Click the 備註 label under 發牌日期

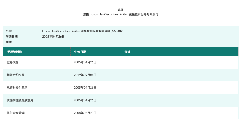tap(9, 42)
